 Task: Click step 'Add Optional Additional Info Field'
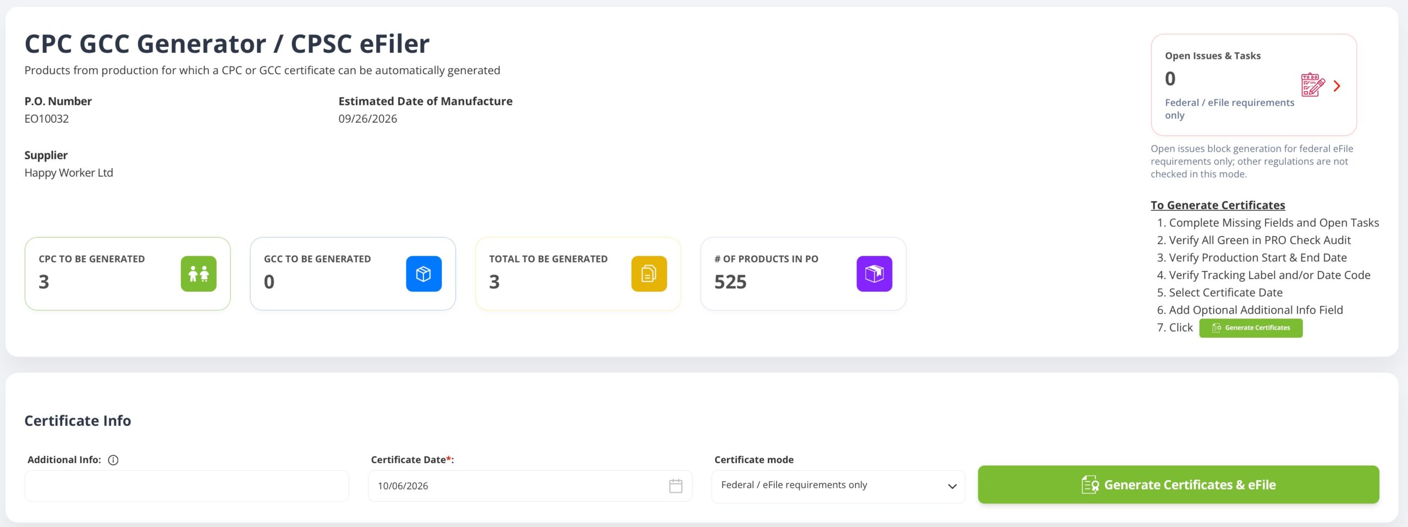pyautogui.click(x=1256, y=310)
